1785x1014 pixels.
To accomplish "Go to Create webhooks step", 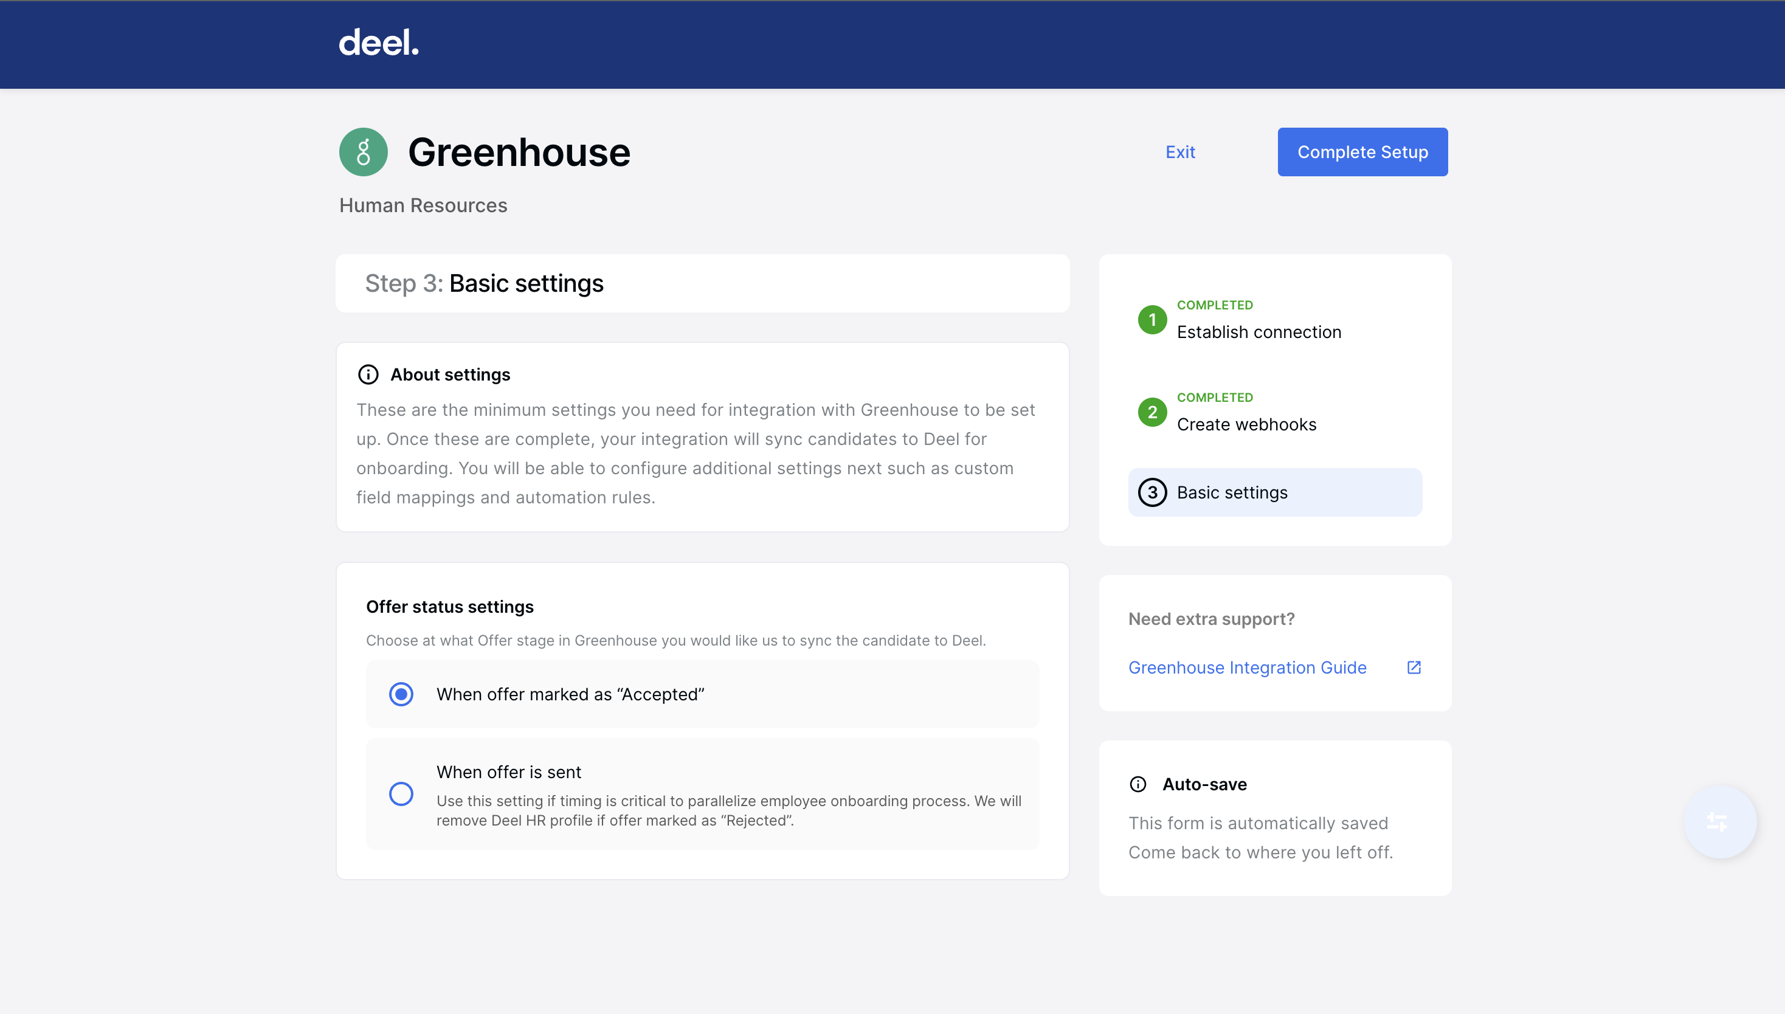I will 1247,425.
